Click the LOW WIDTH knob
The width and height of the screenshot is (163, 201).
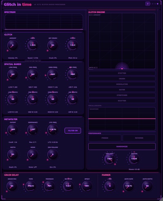pos(13,99)
